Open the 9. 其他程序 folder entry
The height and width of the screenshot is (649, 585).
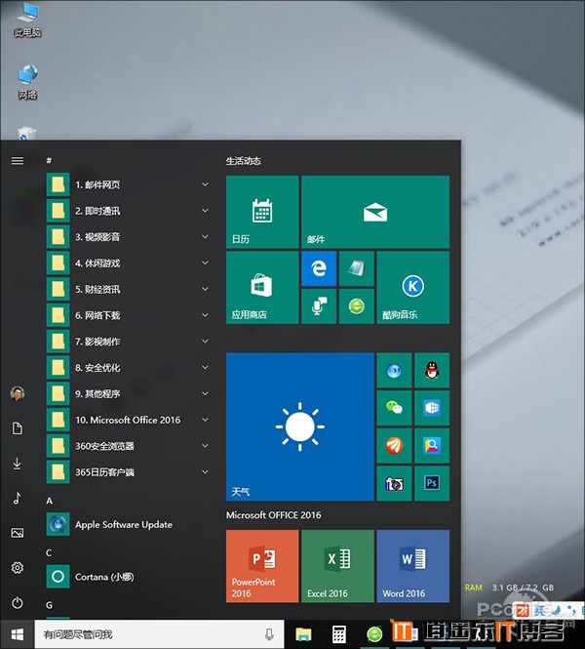pos(130,393)
